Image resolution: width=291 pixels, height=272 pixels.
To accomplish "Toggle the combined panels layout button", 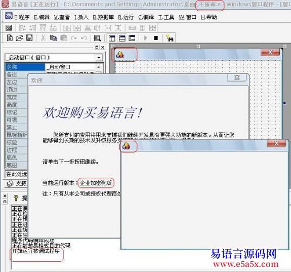I will (x=132, y=38).
